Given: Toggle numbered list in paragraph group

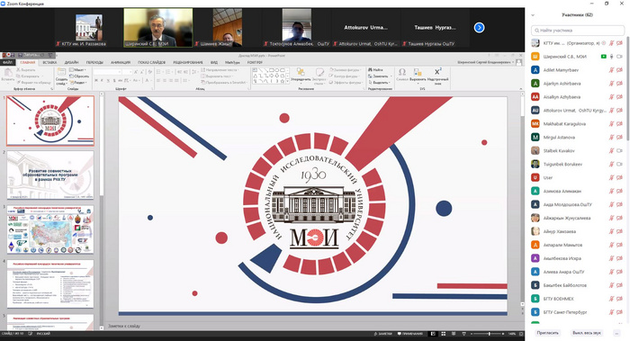Looking at the screenshot, I should click(169, 71).
